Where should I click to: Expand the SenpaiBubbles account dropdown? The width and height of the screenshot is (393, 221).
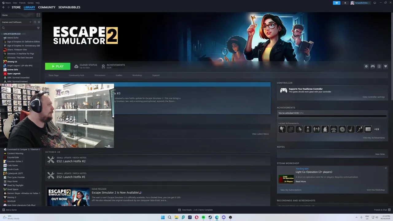coord(360,3)
